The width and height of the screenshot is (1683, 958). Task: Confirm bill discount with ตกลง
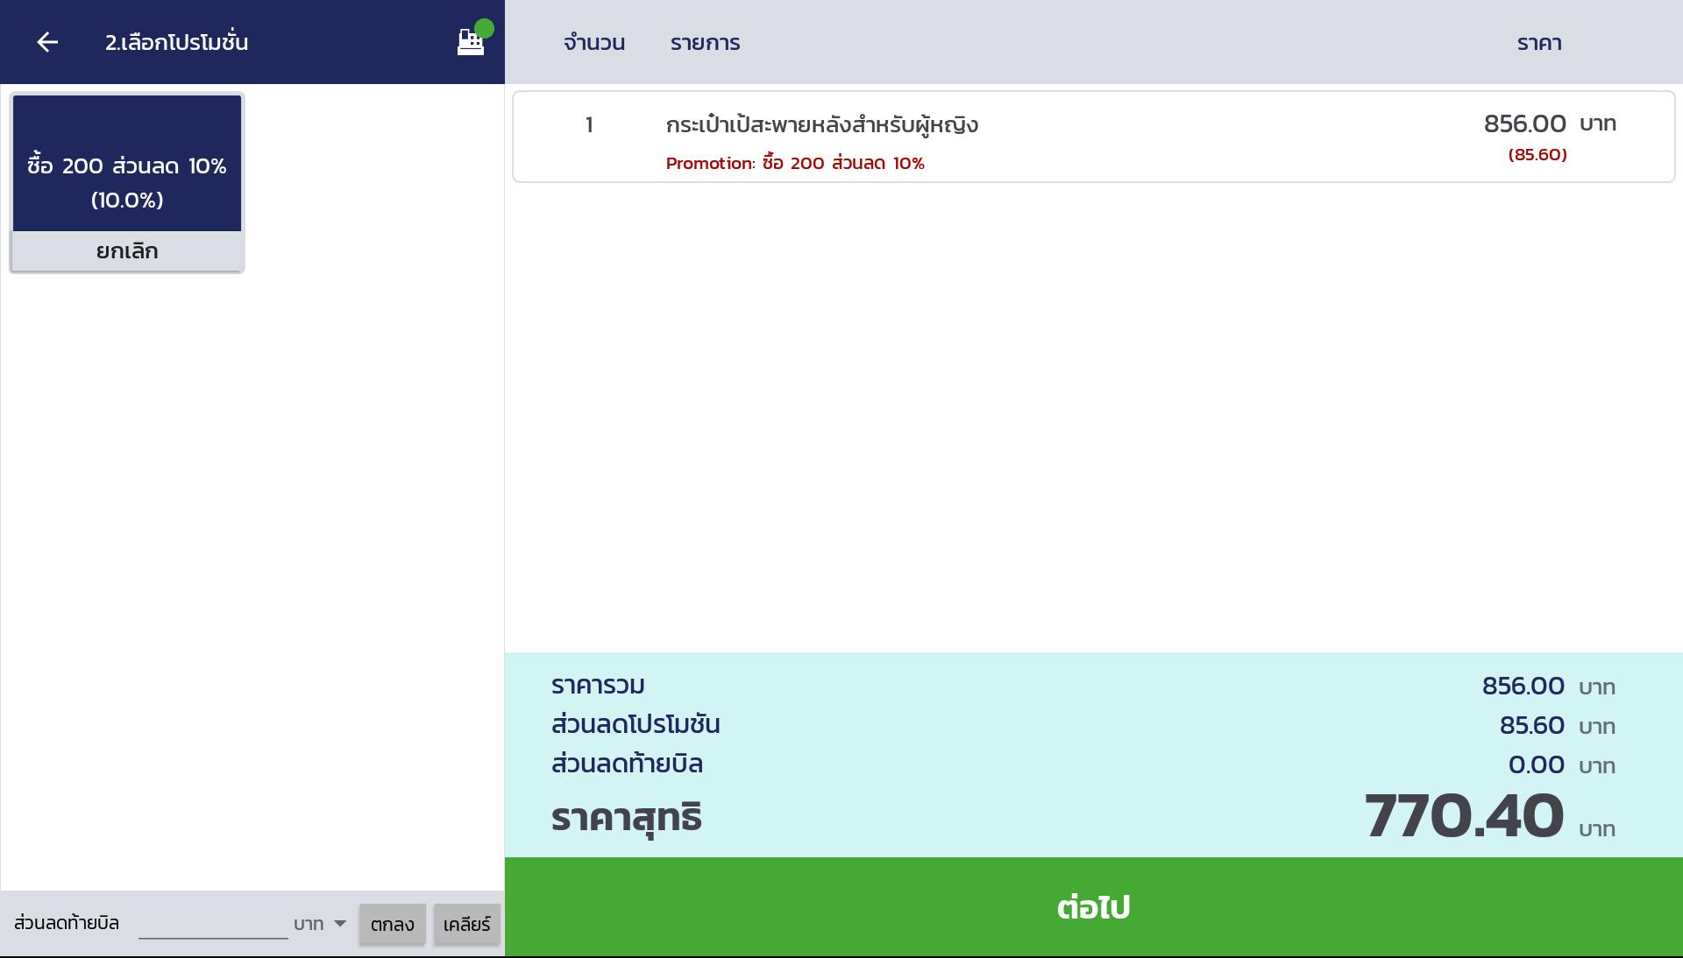[x=392, y=925]
